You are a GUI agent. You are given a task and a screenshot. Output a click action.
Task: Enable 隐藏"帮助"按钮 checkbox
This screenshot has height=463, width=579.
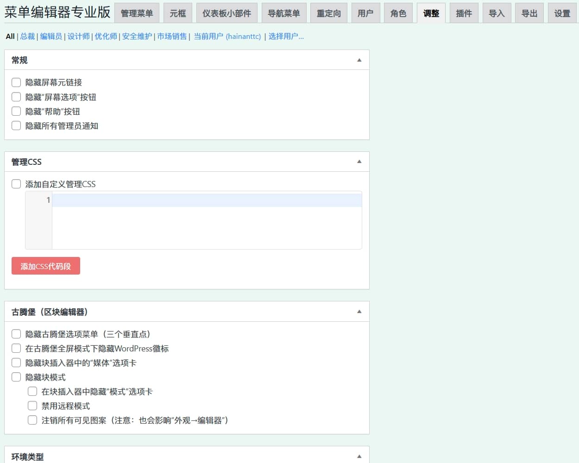point(16,111)
